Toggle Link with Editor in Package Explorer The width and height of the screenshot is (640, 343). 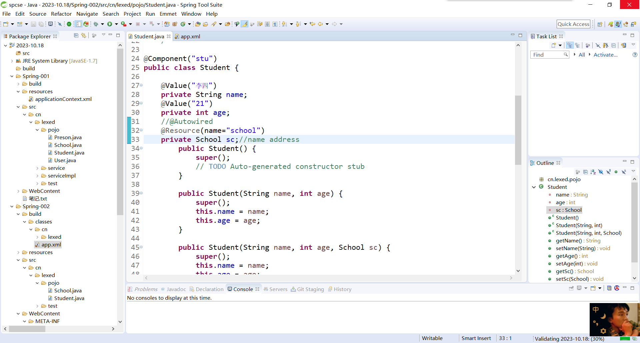(84, 35)
